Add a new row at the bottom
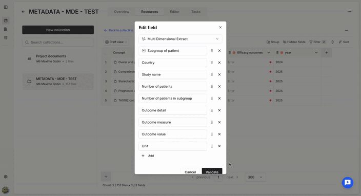This screenshot has height=196, width=361. tap(106, 177)
